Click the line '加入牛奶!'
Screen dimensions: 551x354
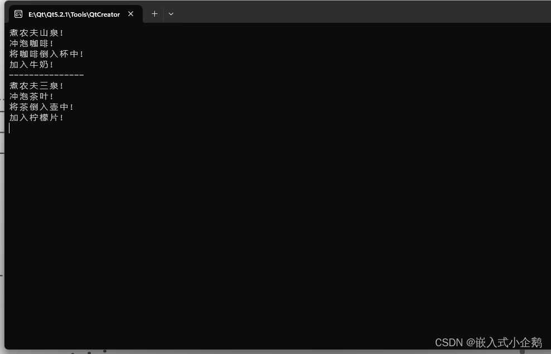pyautogui.click(x=31, y=65)
